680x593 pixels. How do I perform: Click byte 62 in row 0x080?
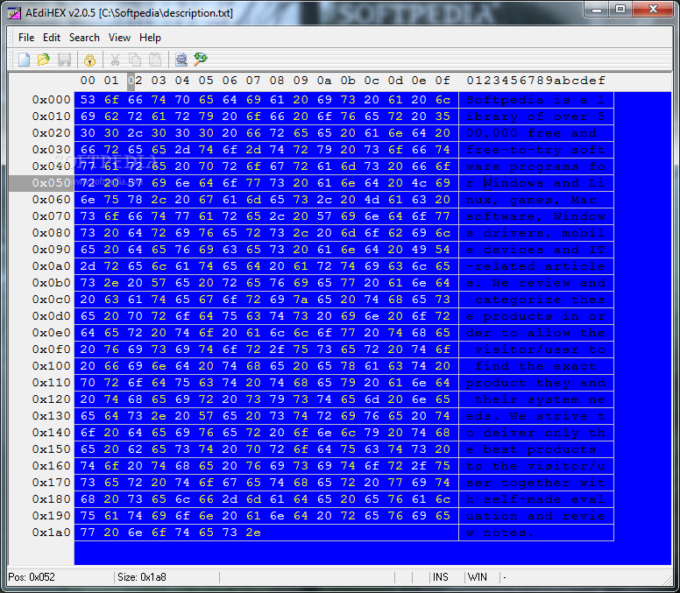tap(395, 233)
